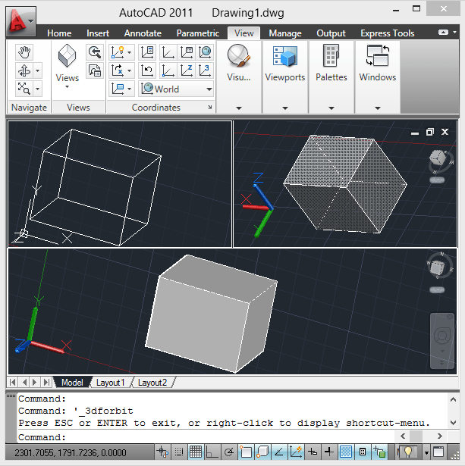Select the Express Tools tab

click(387, 33)
